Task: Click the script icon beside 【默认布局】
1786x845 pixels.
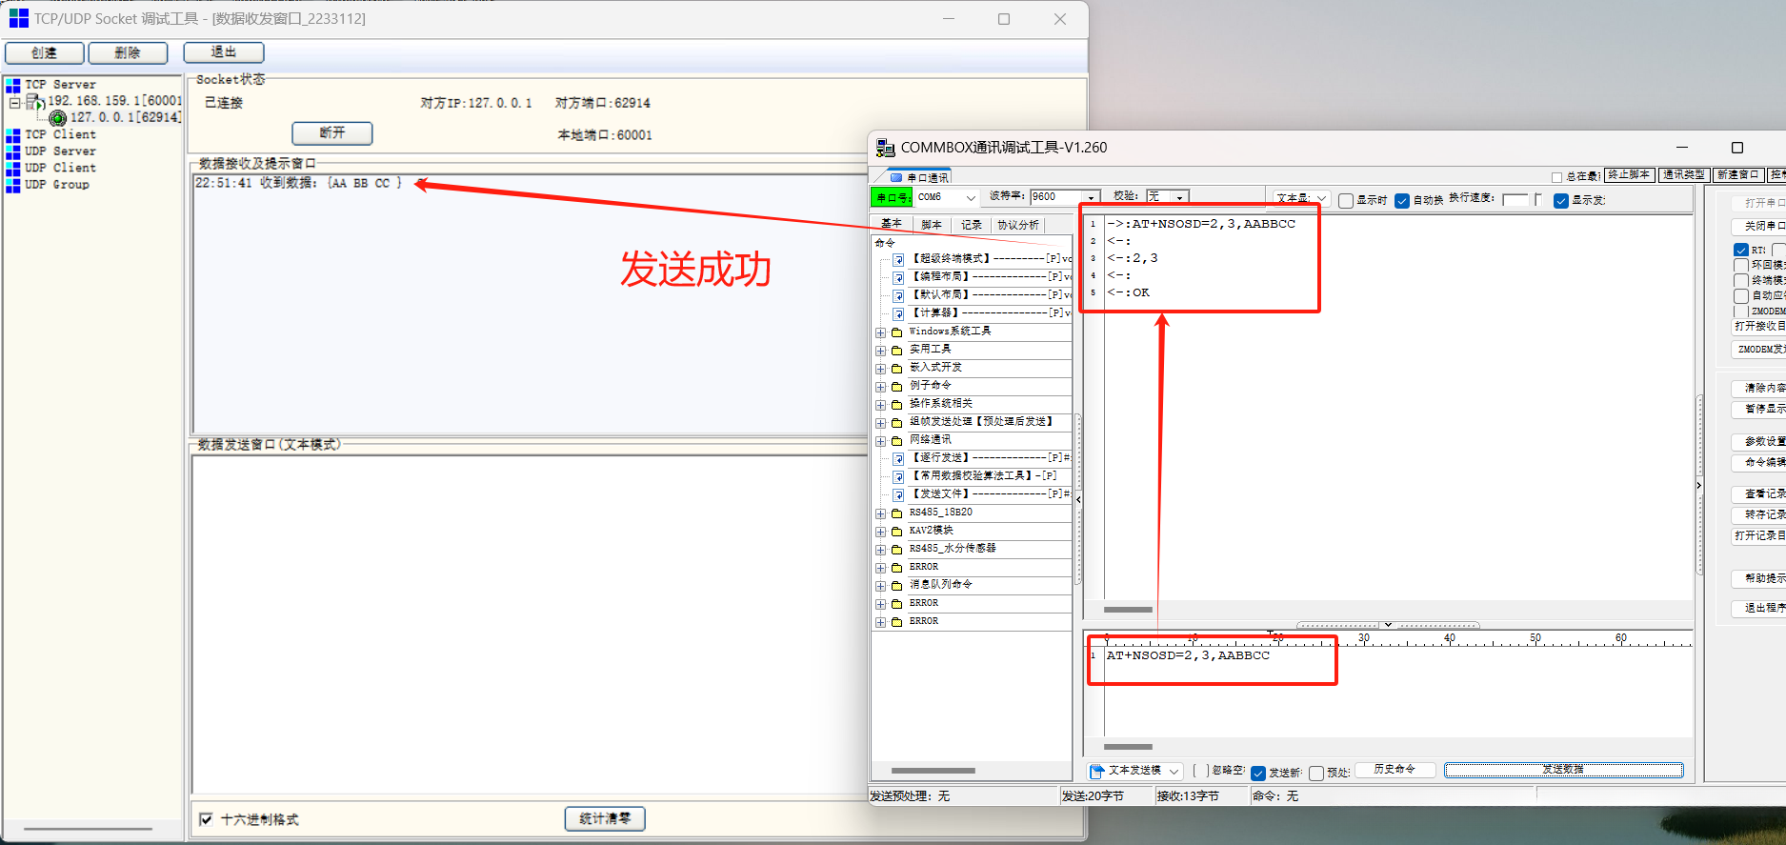Action: tap(898, 295)
